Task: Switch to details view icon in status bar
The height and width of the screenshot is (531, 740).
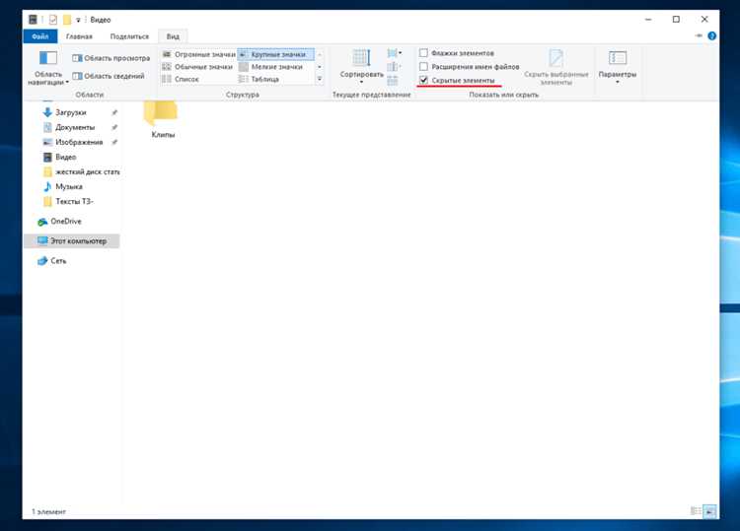Action: pyautogui.click(x=696, y=510)
